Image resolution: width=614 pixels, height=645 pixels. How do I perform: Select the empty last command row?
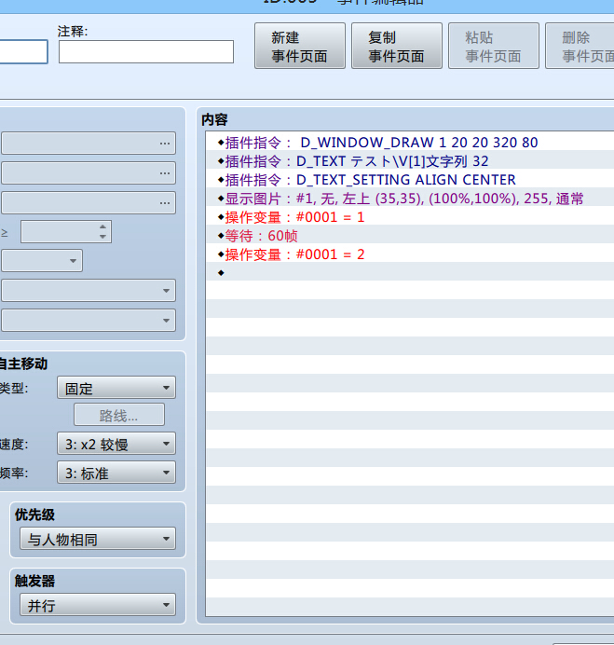410,273
